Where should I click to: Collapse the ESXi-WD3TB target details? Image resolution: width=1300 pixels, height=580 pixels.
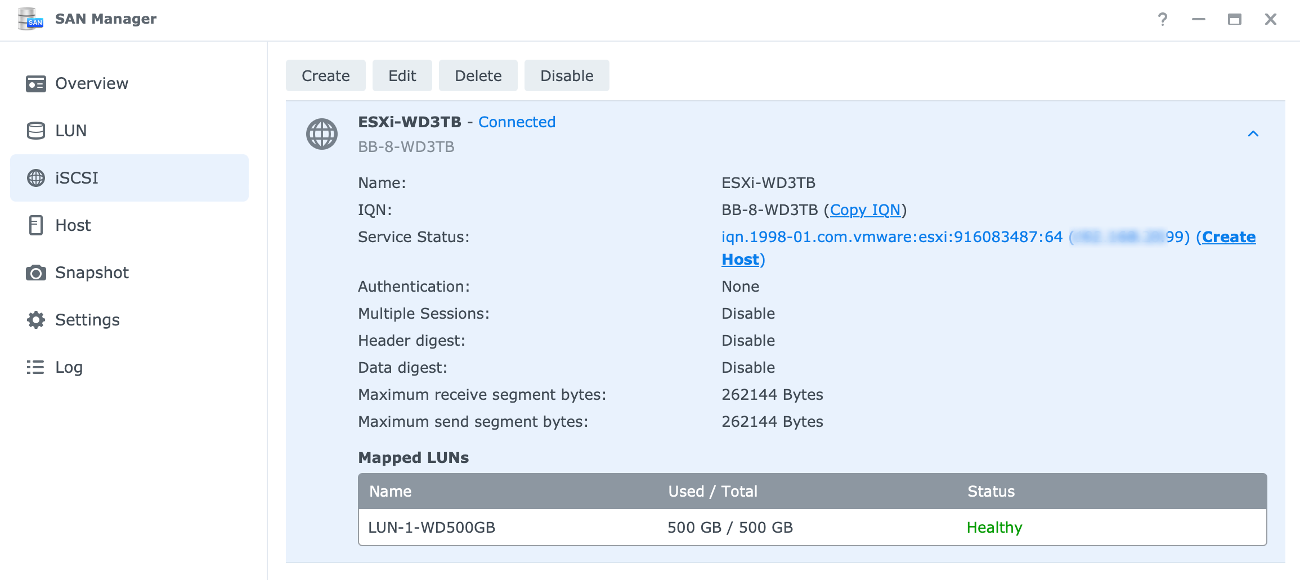coord(1253,133)
